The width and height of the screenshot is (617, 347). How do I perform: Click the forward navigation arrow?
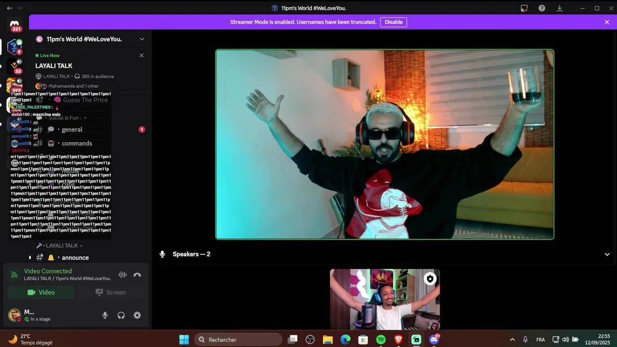point(20,8)
